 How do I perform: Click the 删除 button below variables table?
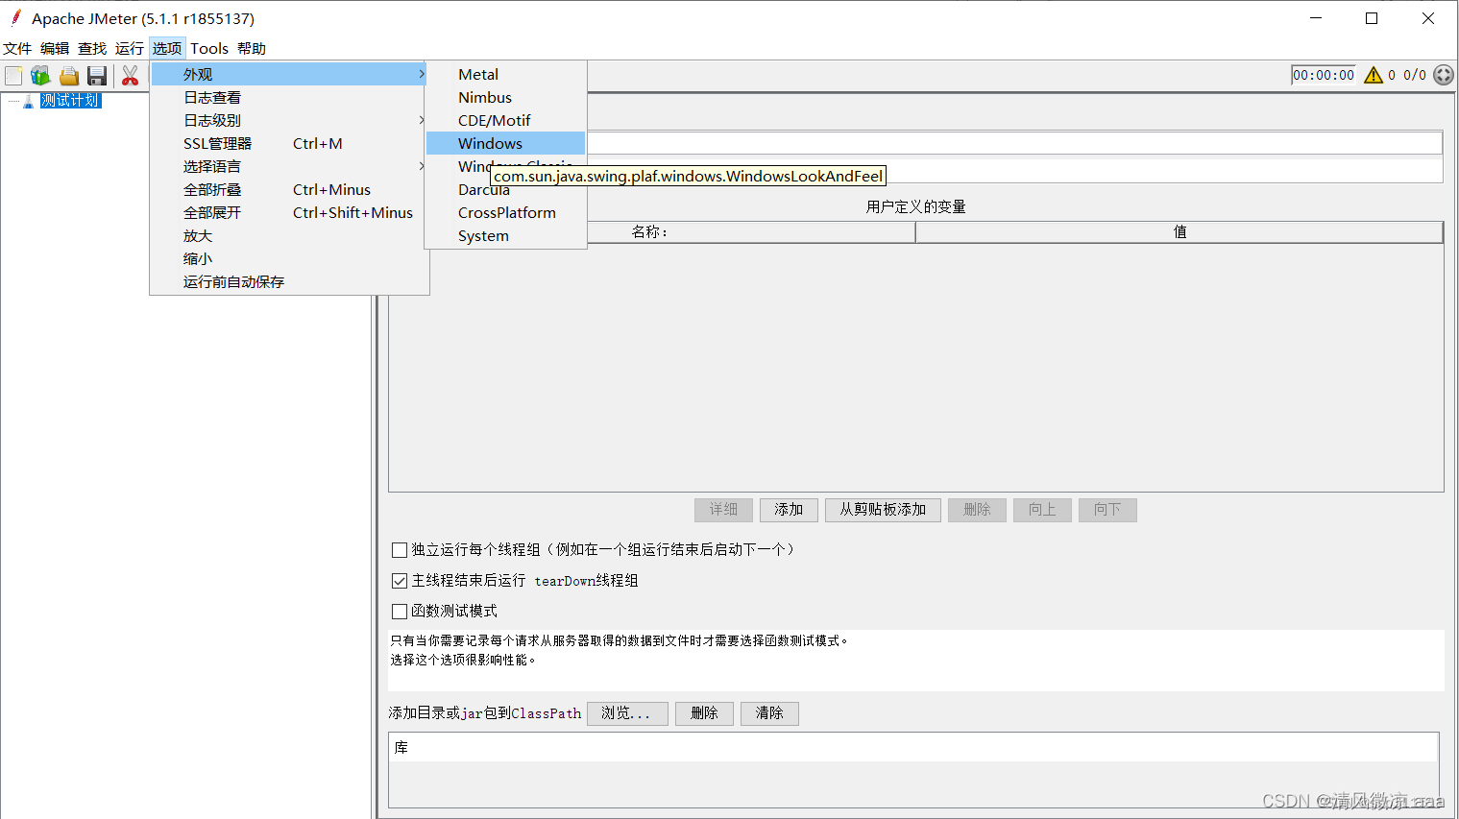[x=977, y=510]
